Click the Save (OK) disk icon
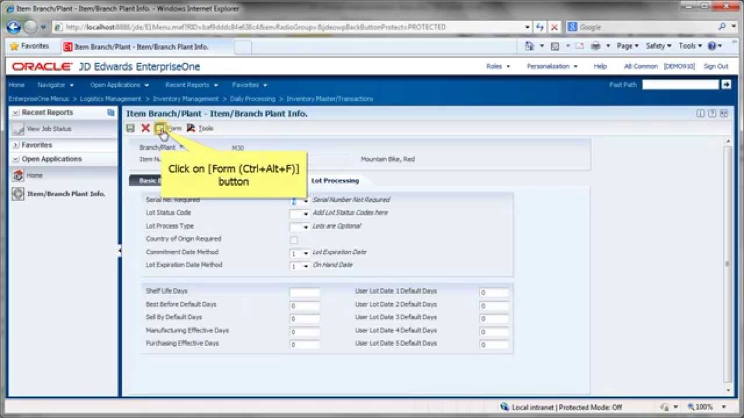This screenshot has height=418, width=744. (131, 128)
